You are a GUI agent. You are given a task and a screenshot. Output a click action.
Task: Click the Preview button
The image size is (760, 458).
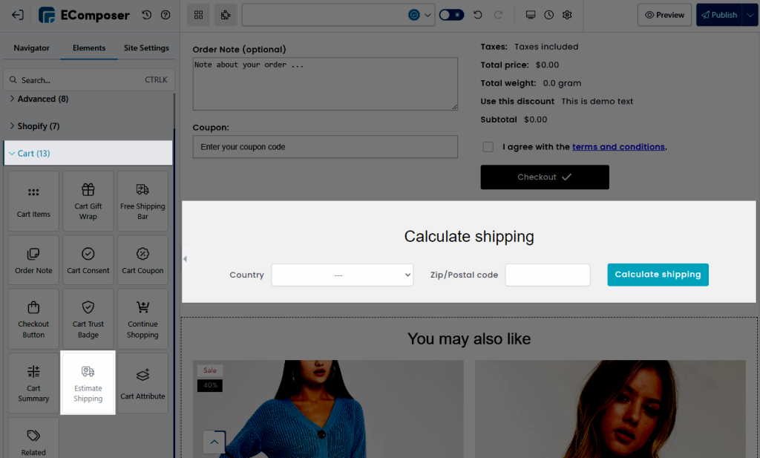(664, 15)
